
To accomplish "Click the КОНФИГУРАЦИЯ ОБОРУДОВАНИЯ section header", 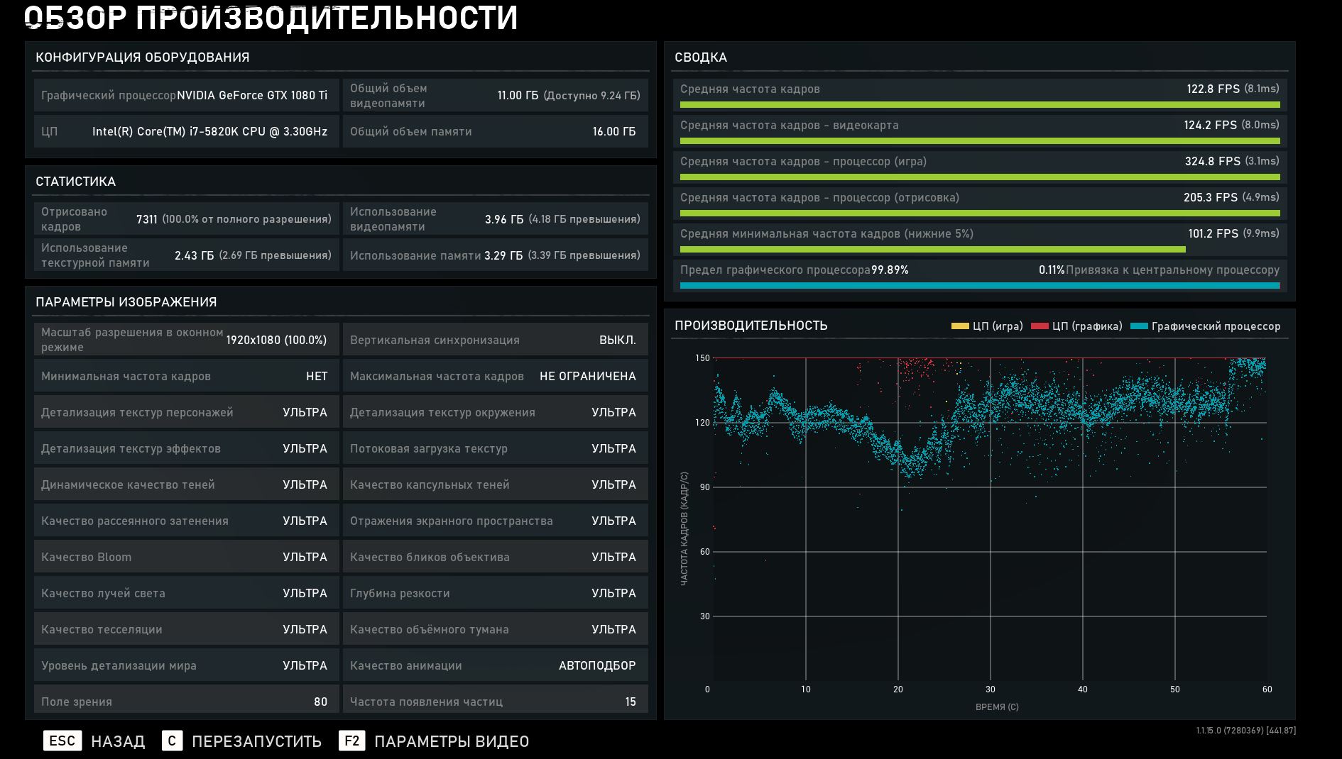I will click(143, 57).
